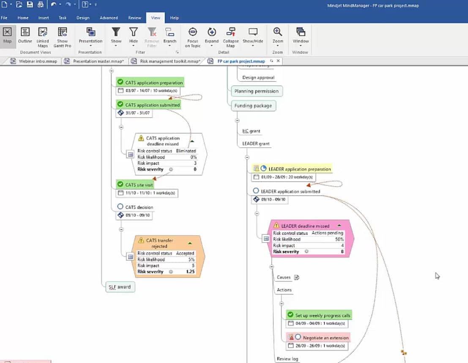Image resolution: width=468 pixels, height=363 pixels.
Task: Collapse the LEADER deadline missed properties triangle
Action: (x=339, y=225)
